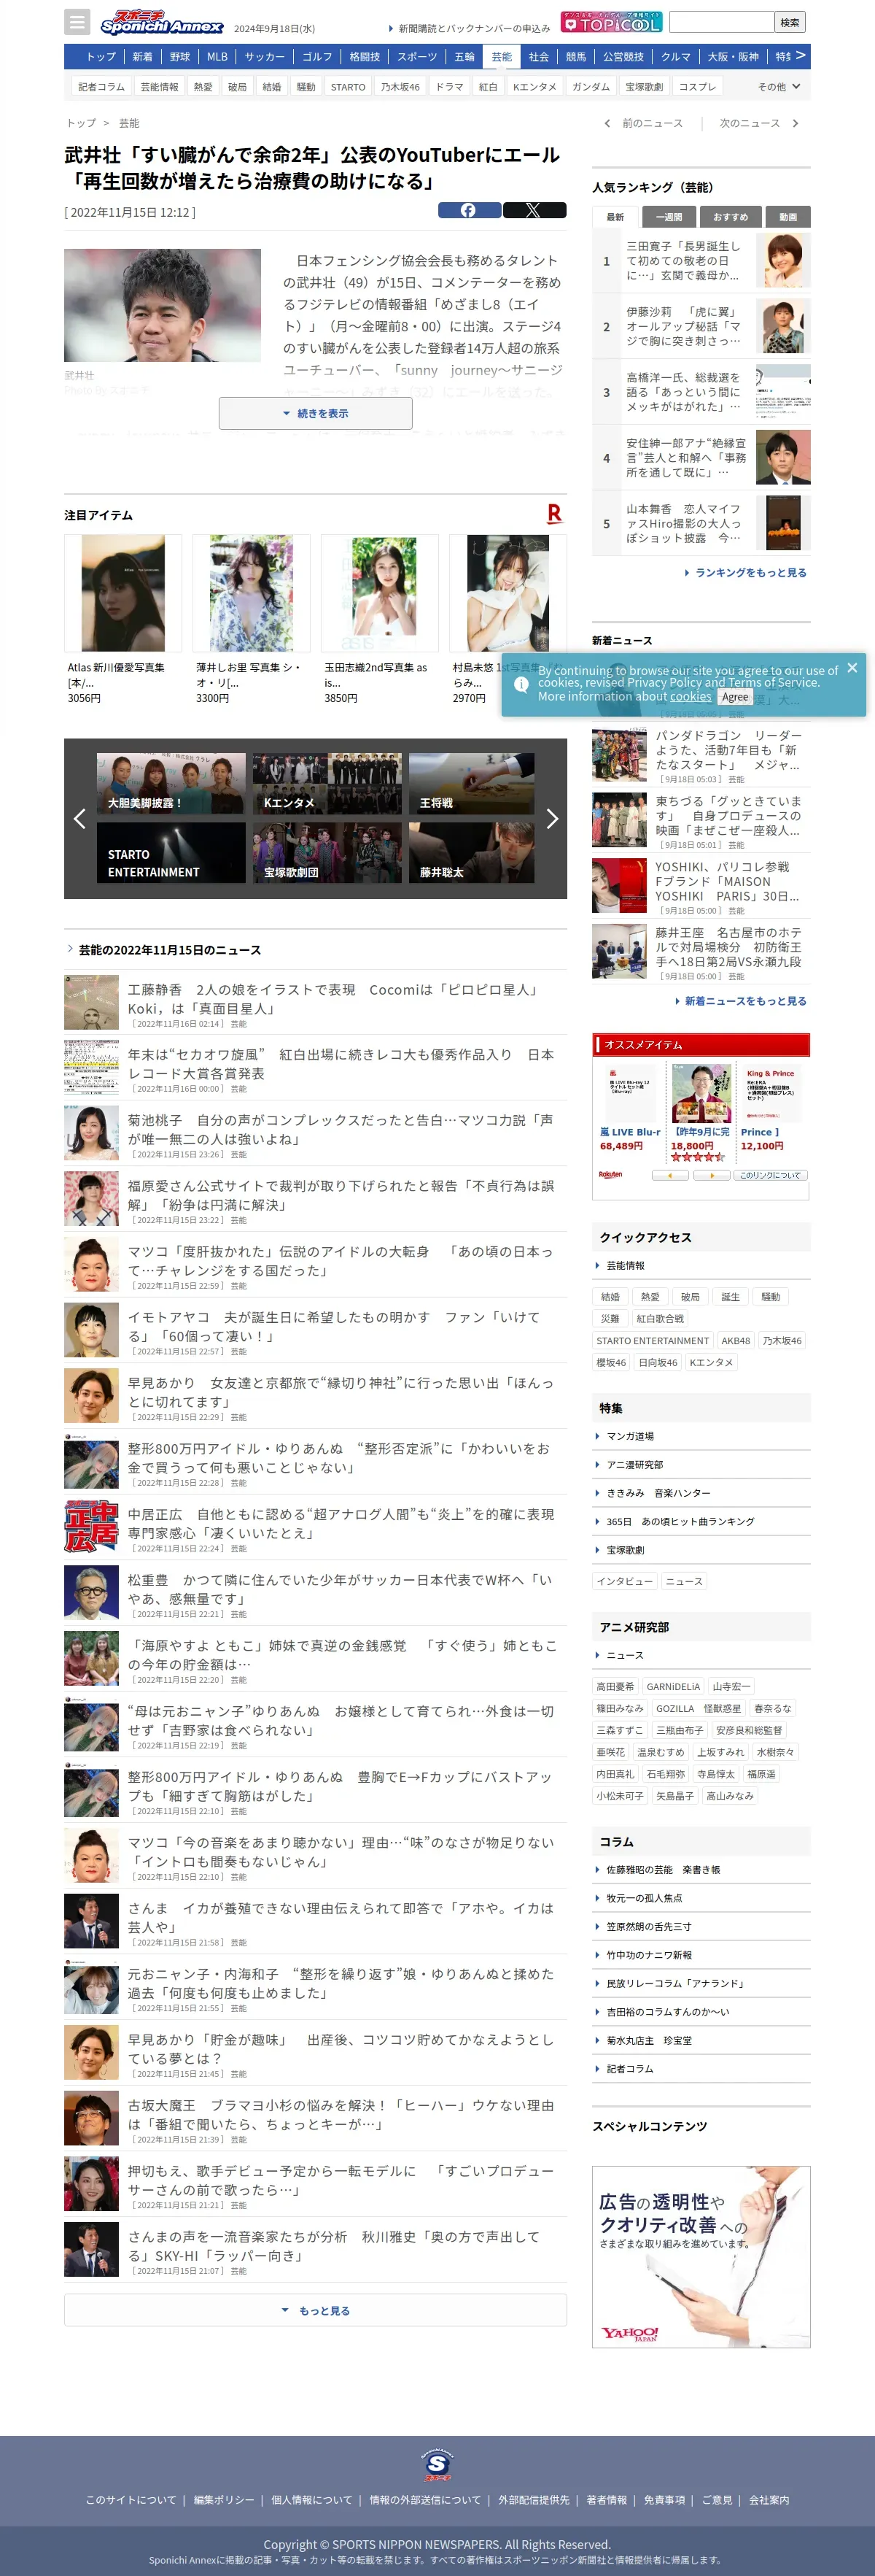This screenshot has height=2576, width=875.
Task: Open Atlas 新川優愛写真集 item
Action: [x=122, y=620]
